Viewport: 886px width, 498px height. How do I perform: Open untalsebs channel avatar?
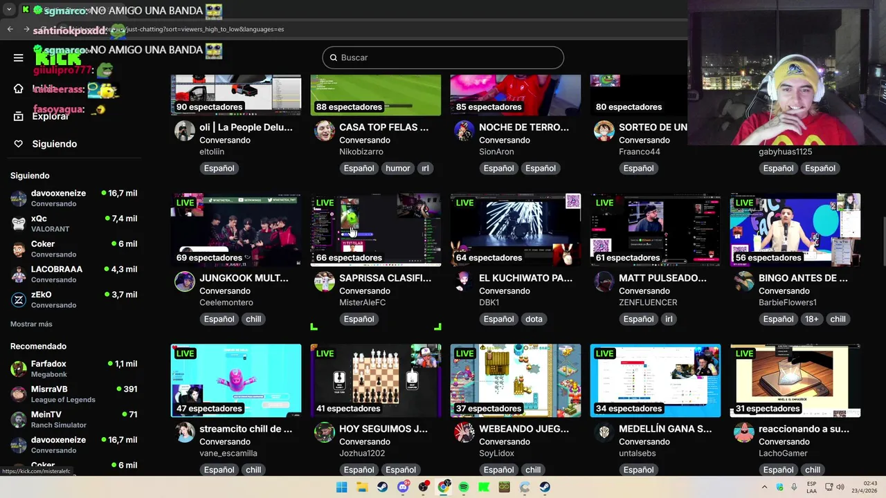604,432
